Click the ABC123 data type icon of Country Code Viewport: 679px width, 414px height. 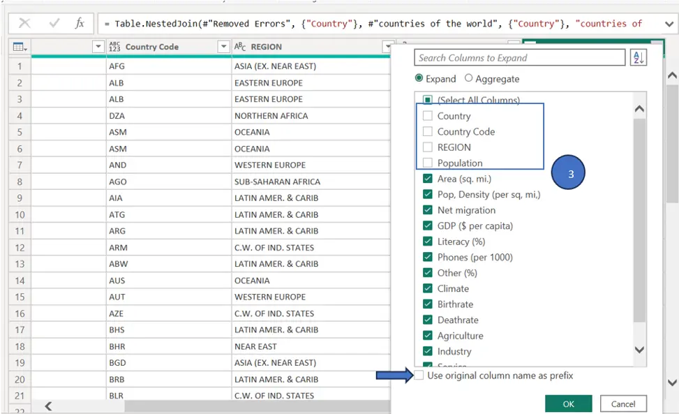coord(114,47)
